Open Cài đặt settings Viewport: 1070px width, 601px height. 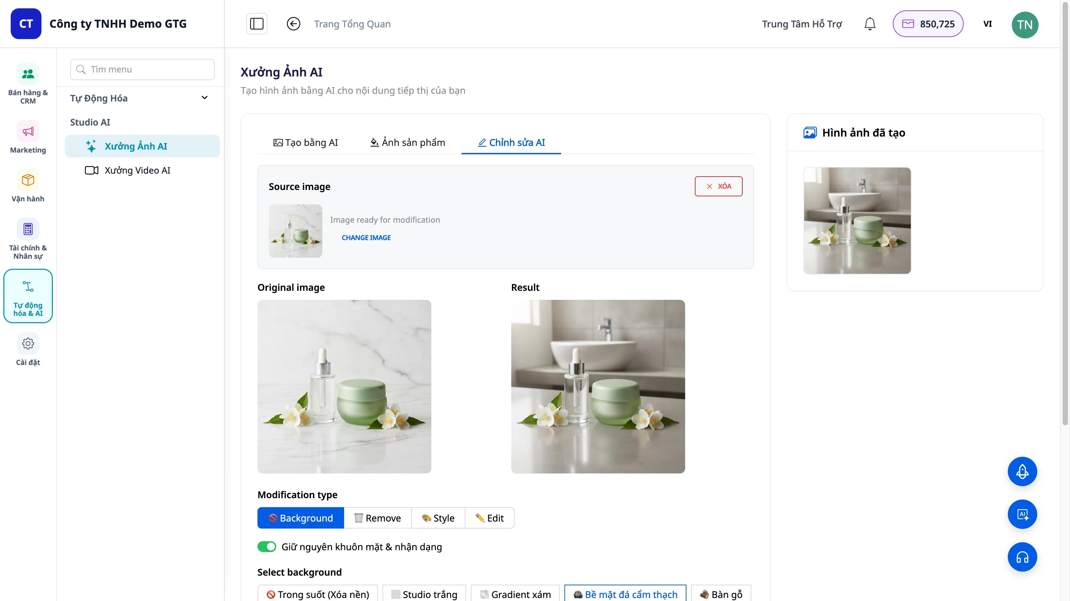(x=28, y=350)
